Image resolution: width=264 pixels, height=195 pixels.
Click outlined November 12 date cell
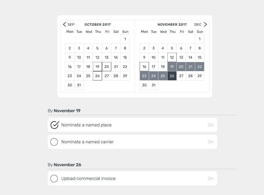point(172,57)
